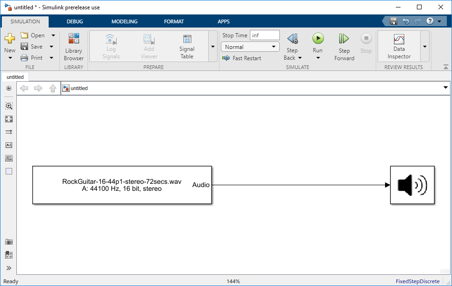This screenshot has height=286, width=452.
Task: Click the Stop simulation button
Action: click(x=366, y=43)
